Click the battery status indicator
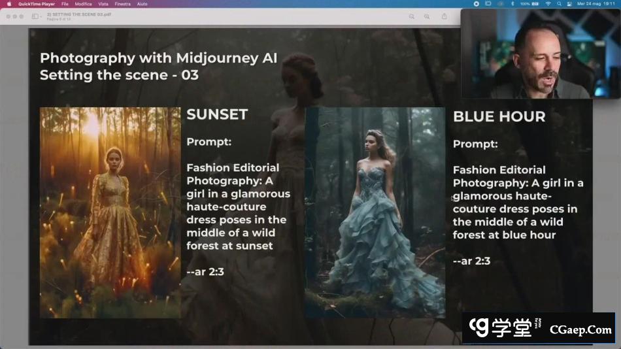 pos(531,4)
